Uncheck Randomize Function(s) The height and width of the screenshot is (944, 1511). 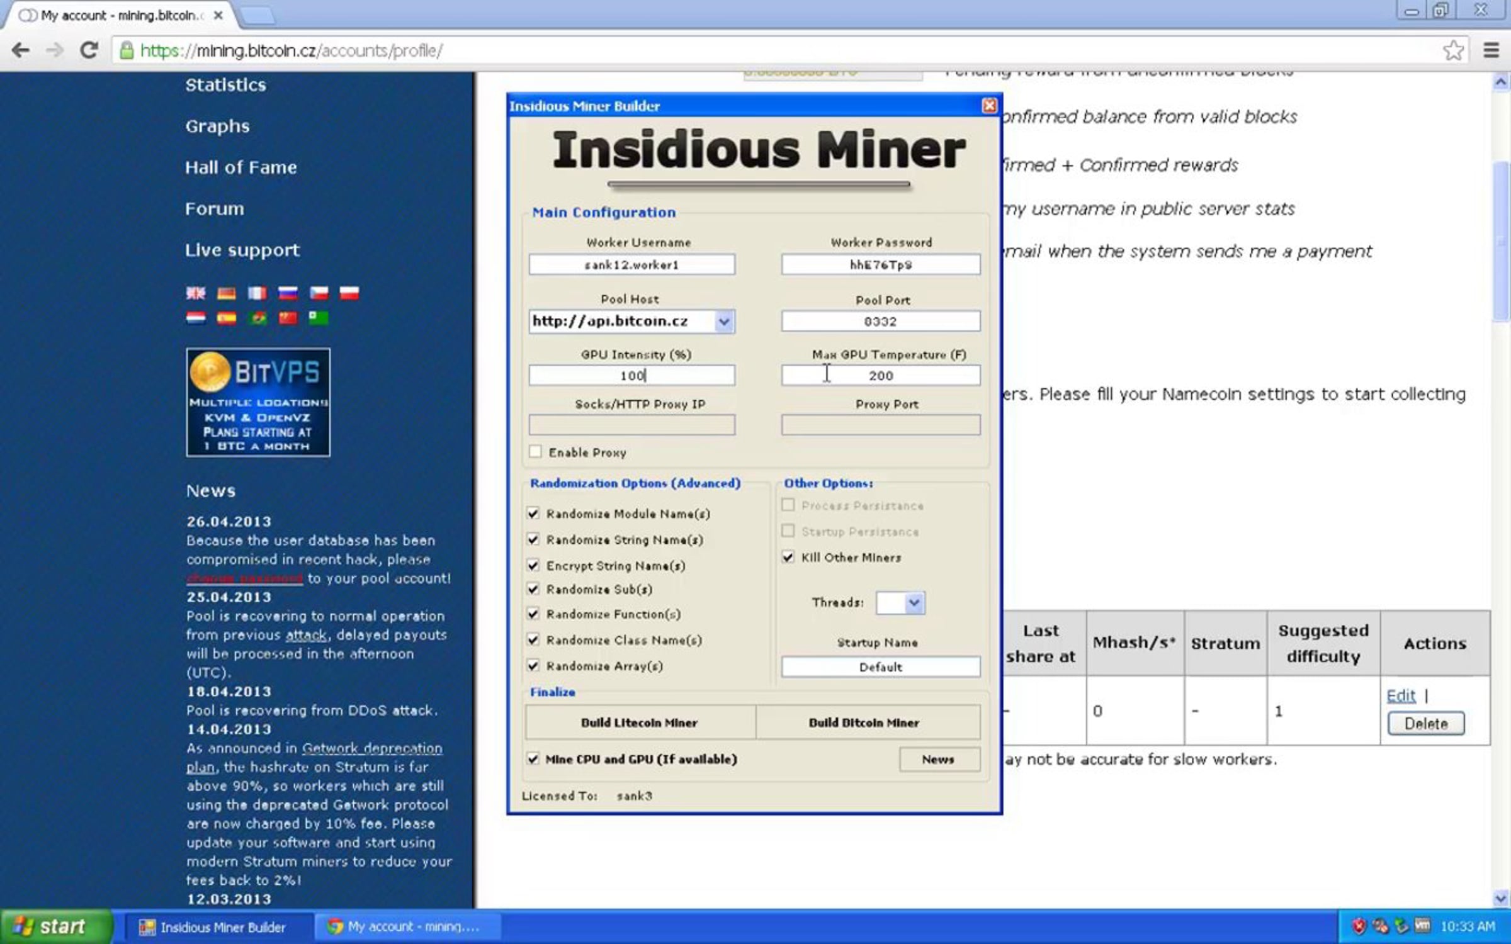(533, 614)
